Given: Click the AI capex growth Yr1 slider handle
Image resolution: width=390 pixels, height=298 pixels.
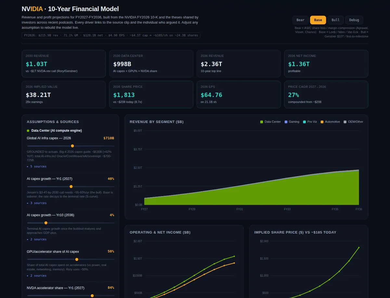Looking at the screenshot, I should pyautogui.click(x=71, y=187).
